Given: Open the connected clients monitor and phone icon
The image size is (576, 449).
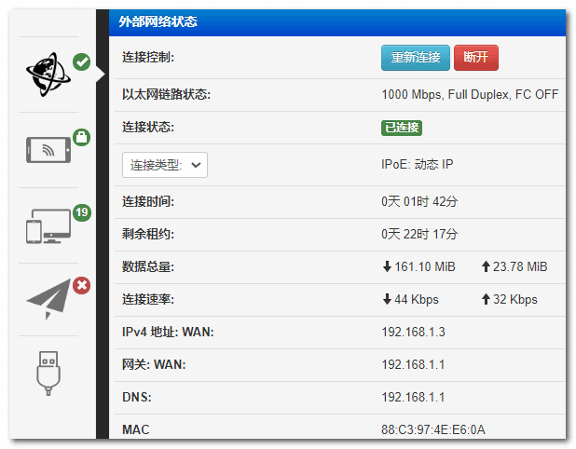Looking at the screenshot, I should pyautogui.click(x=47, y=224).
